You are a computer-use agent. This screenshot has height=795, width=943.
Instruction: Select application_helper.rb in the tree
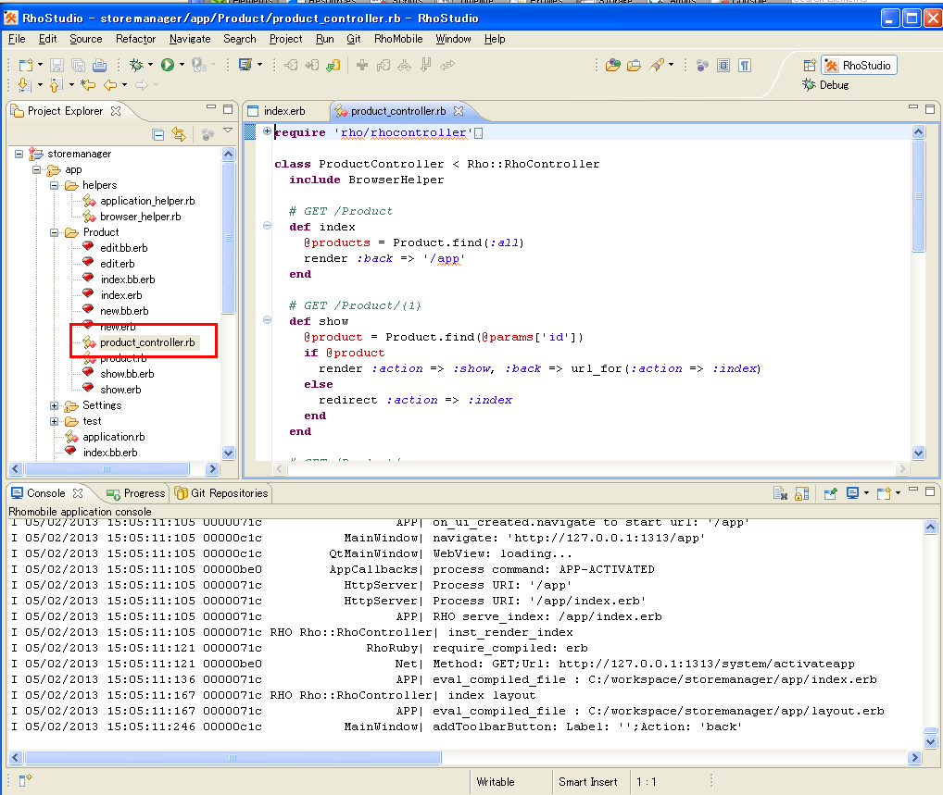[x=147, y=201]
